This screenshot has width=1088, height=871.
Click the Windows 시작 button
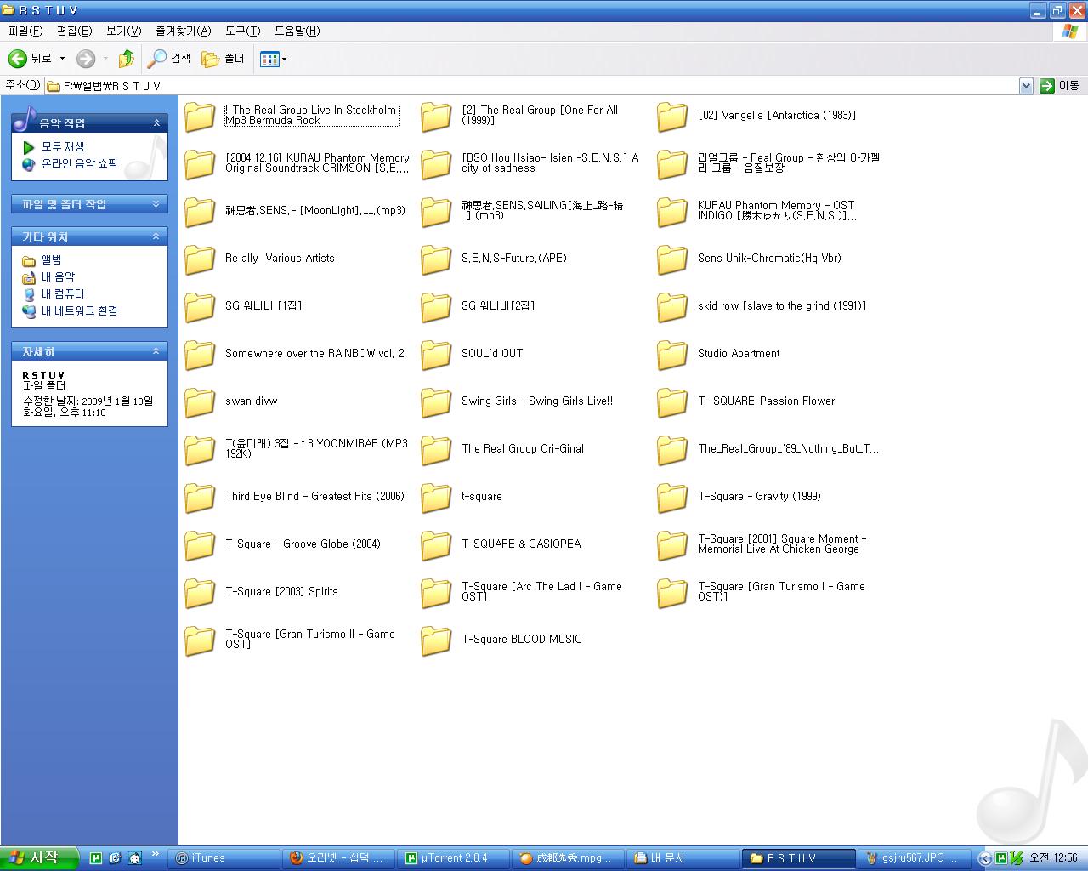39,858
